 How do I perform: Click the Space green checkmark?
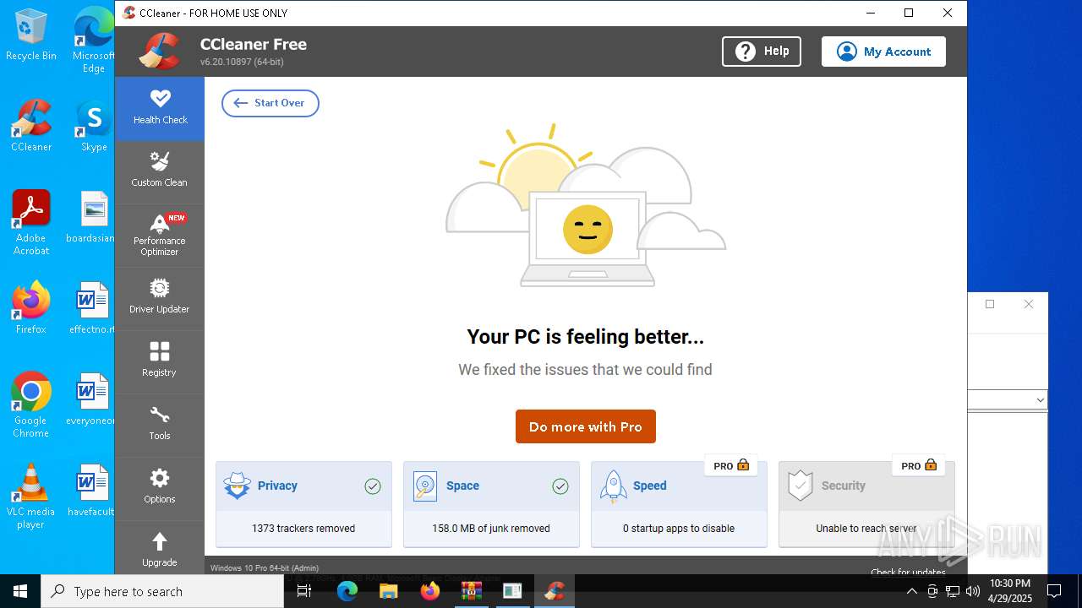point(560,486)
